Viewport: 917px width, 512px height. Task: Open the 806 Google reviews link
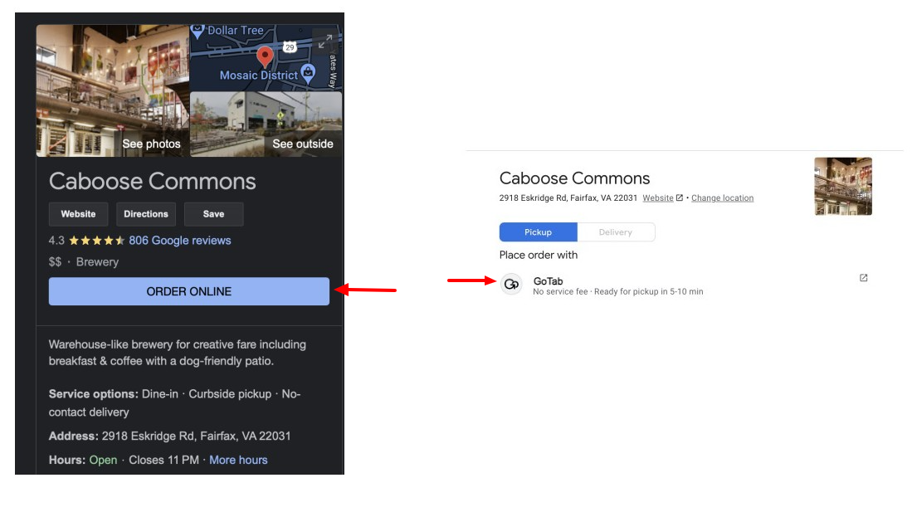tap(179, 241)
